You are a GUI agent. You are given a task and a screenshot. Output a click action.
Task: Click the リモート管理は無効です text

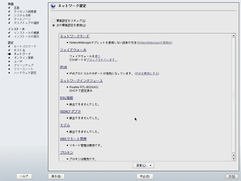85,145
